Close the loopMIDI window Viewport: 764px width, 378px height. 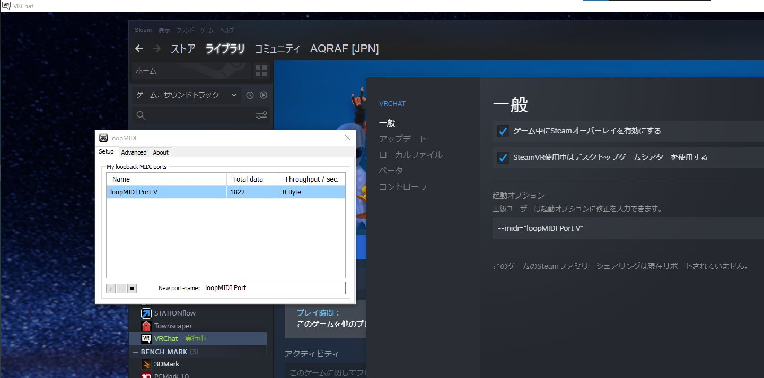[x=348, y=138]
